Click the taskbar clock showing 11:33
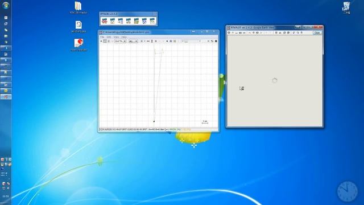Viewport: 364px width, 205px height. click(6, 196)
